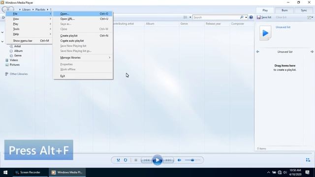Clear the list with Clear list
Image resolution: width=315 pixels, height=177 pixels.
281,17
